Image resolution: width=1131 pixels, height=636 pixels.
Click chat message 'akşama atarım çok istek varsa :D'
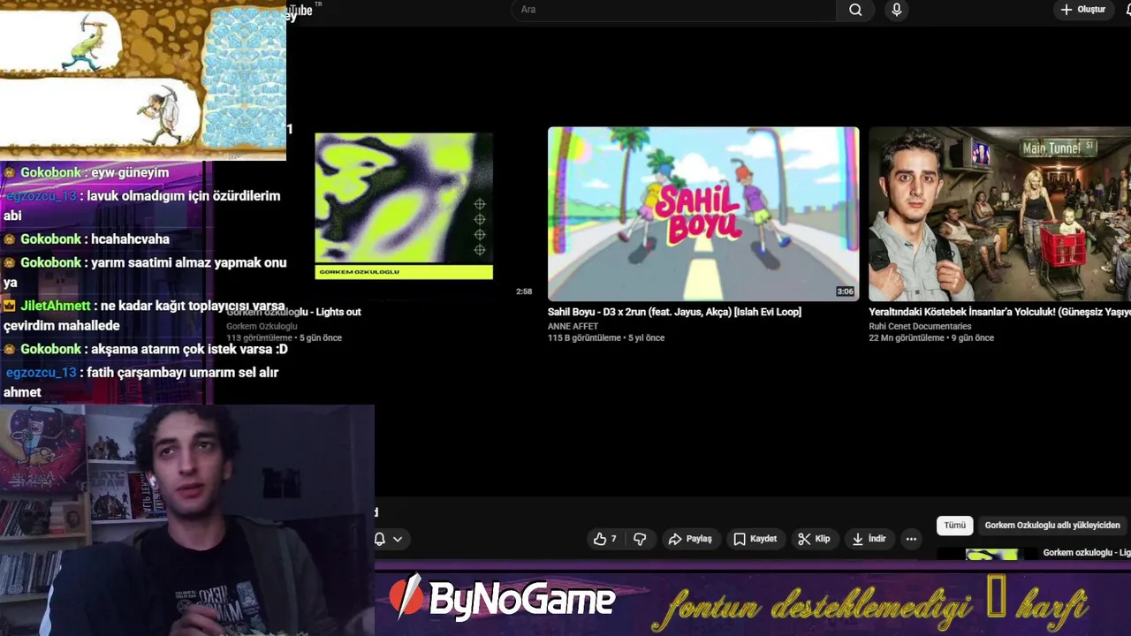click(189, 349)
